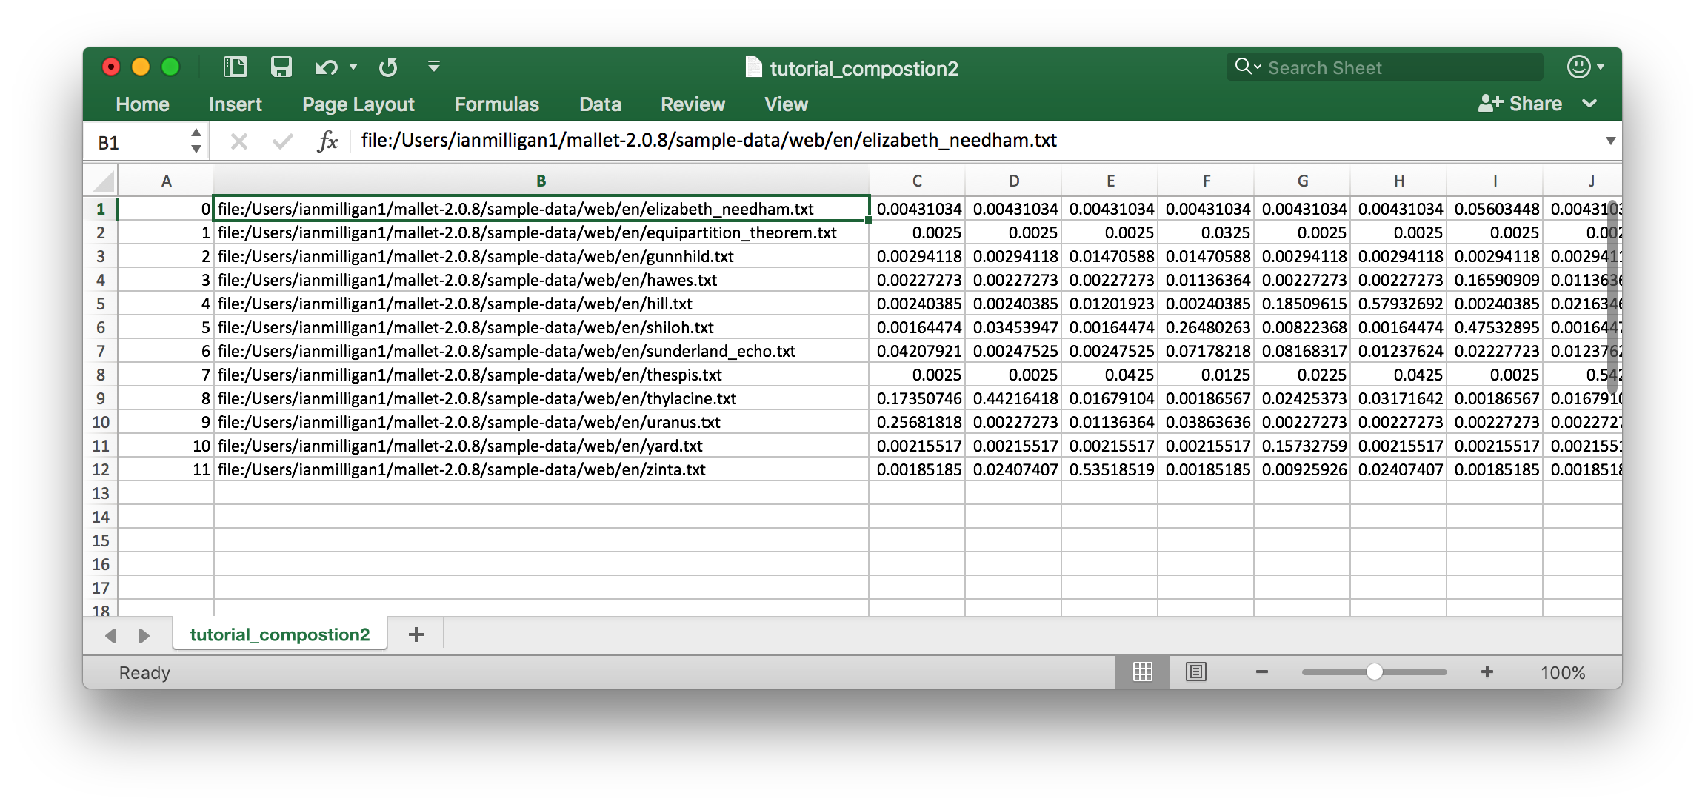The image size is (1705, 807).
Task: Click the formula cancel X icon
Action: click(x=238, y=141)
